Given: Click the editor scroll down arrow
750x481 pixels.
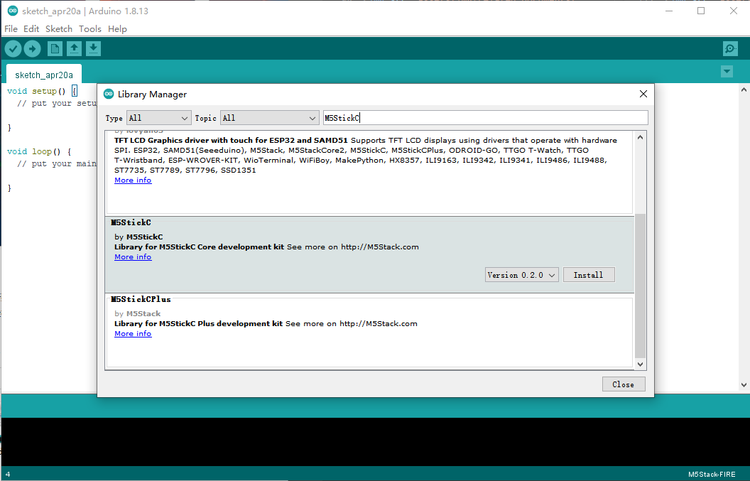Looking at the screenshot, I should click(x=744, y=384).
